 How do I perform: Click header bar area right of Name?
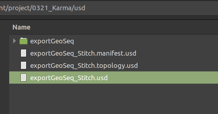pos(124,27)
